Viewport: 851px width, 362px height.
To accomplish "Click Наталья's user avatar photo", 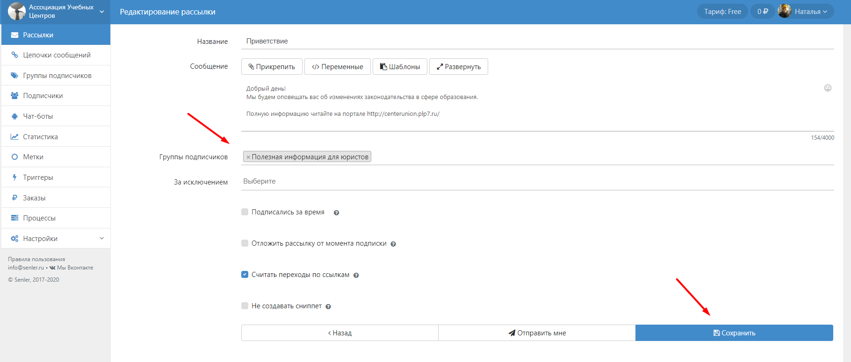I will [x=785, y=11].
